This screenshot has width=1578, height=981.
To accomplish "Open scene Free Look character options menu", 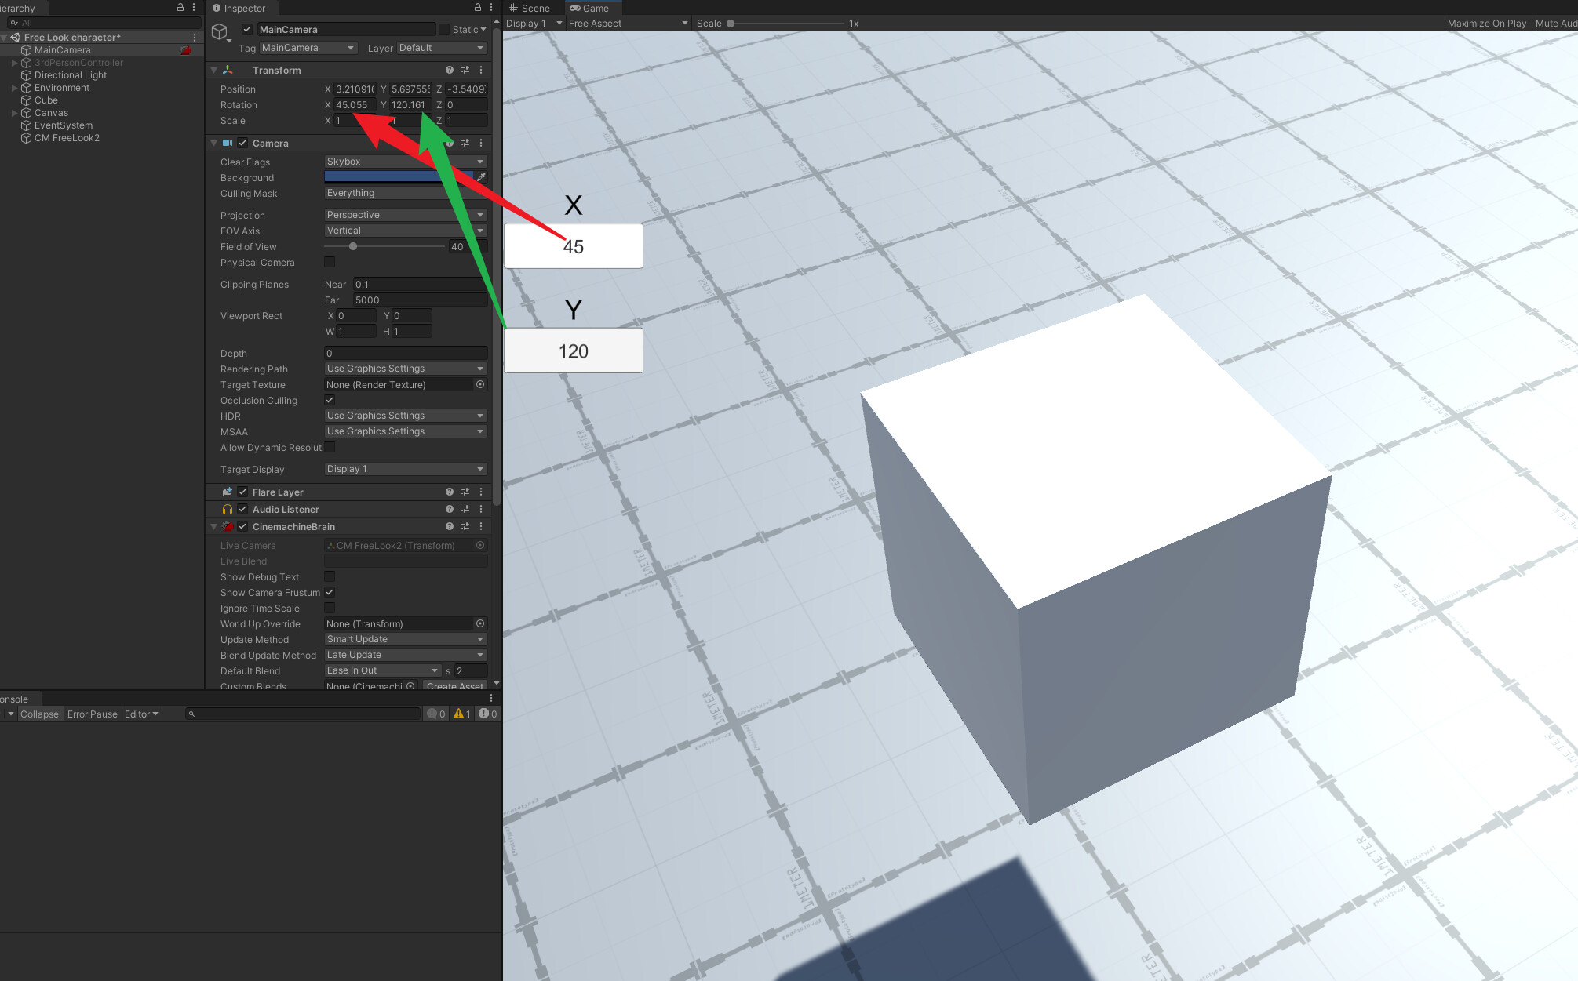I will click(195, 37).
